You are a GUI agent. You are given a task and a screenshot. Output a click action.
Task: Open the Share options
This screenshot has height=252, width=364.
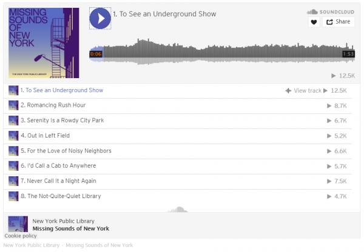tap(339, 22)
